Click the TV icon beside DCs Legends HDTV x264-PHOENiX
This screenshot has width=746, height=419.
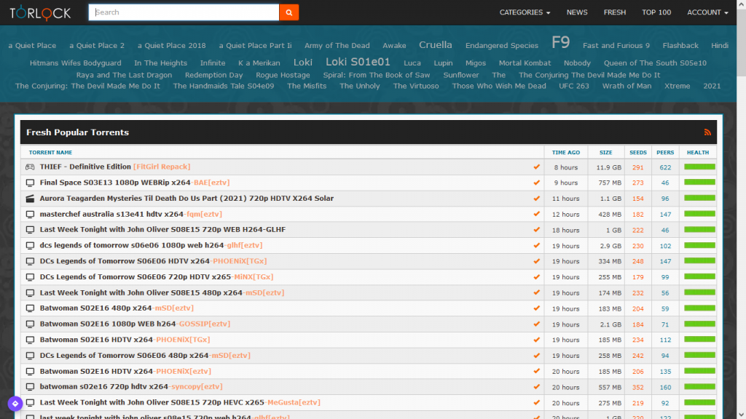pyautogui.click(x=30, y=261)
